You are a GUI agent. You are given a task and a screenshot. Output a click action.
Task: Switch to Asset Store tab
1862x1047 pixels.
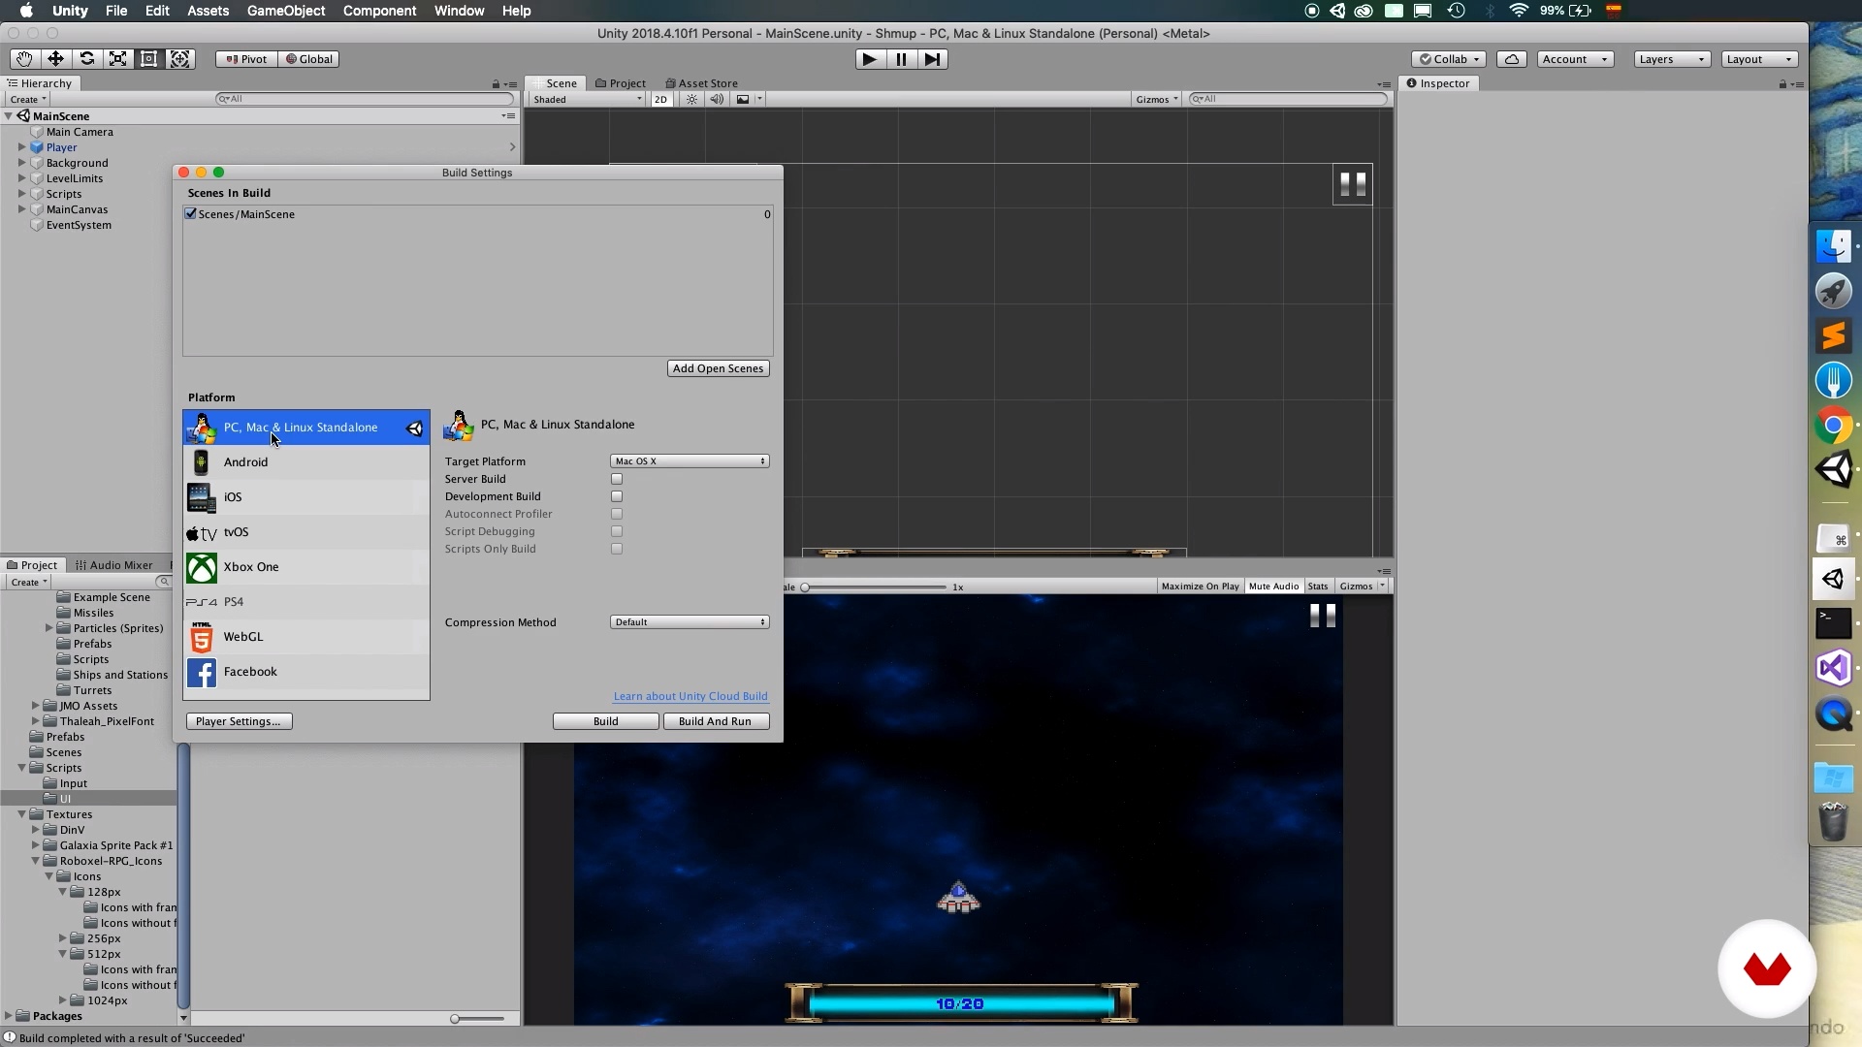[701, 83]
